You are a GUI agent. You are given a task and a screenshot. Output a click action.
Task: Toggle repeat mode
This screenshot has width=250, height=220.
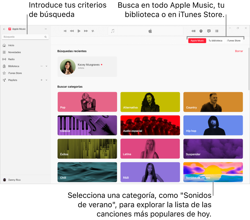(93, 31)
